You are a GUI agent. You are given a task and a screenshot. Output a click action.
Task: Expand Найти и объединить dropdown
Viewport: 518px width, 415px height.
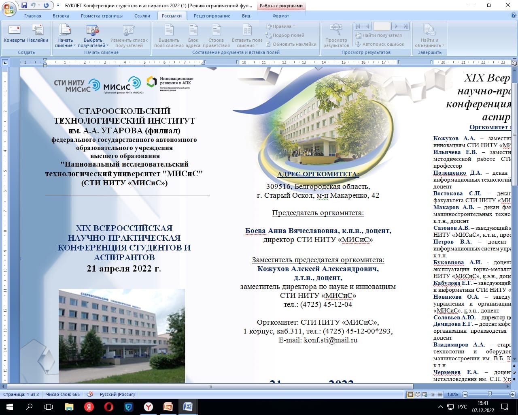click(x=429, y=36)
